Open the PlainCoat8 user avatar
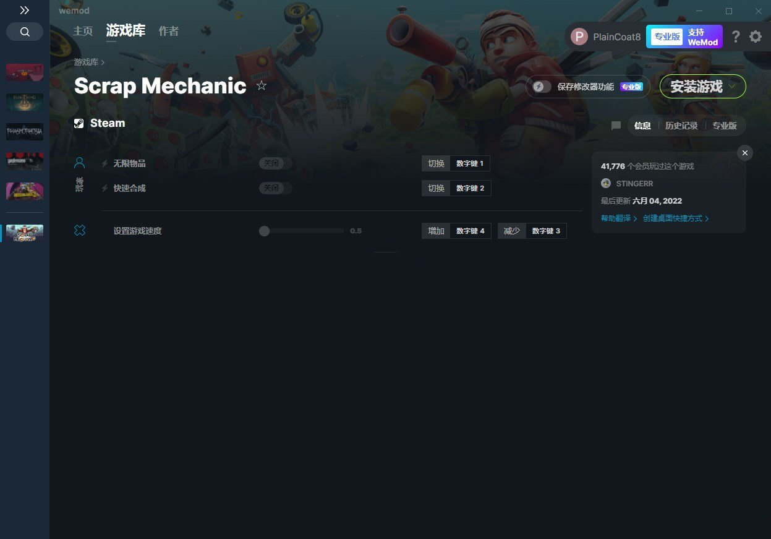Viewport: 771px width, 539px height. (x=579, y=37)
